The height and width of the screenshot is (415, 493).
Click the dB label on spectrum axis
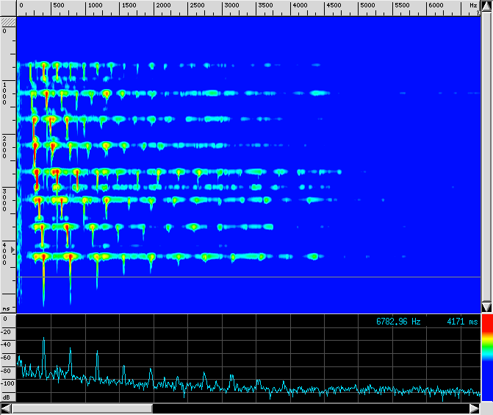click(x=7, y=397)
